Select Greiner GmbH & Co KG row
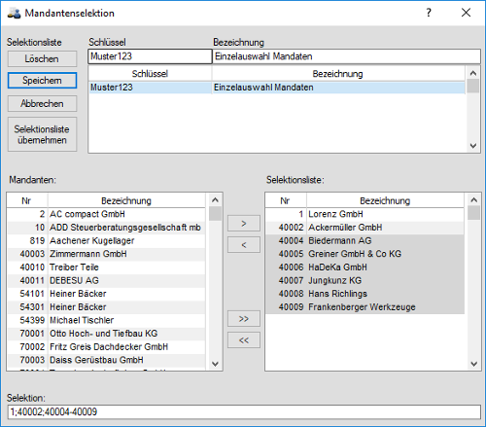486x427 pixels. (365, 254)
